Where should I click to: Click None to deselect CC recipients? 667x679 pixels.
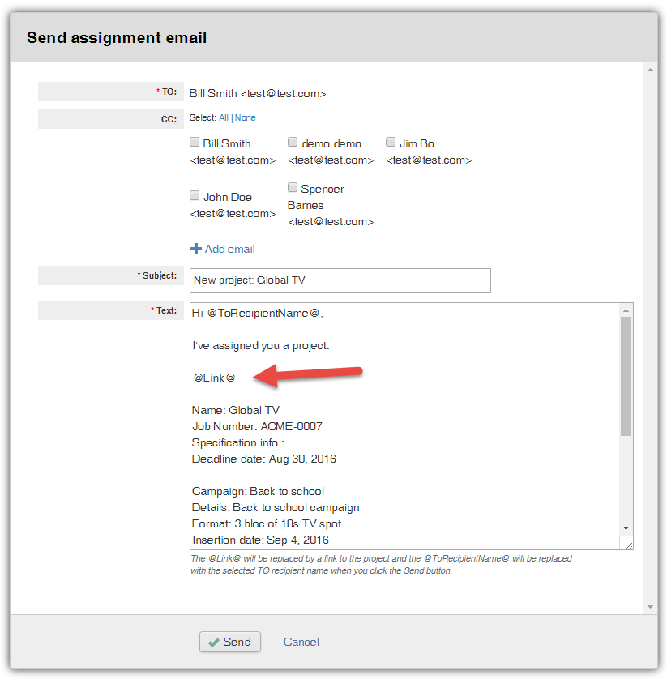pos(246,118)
